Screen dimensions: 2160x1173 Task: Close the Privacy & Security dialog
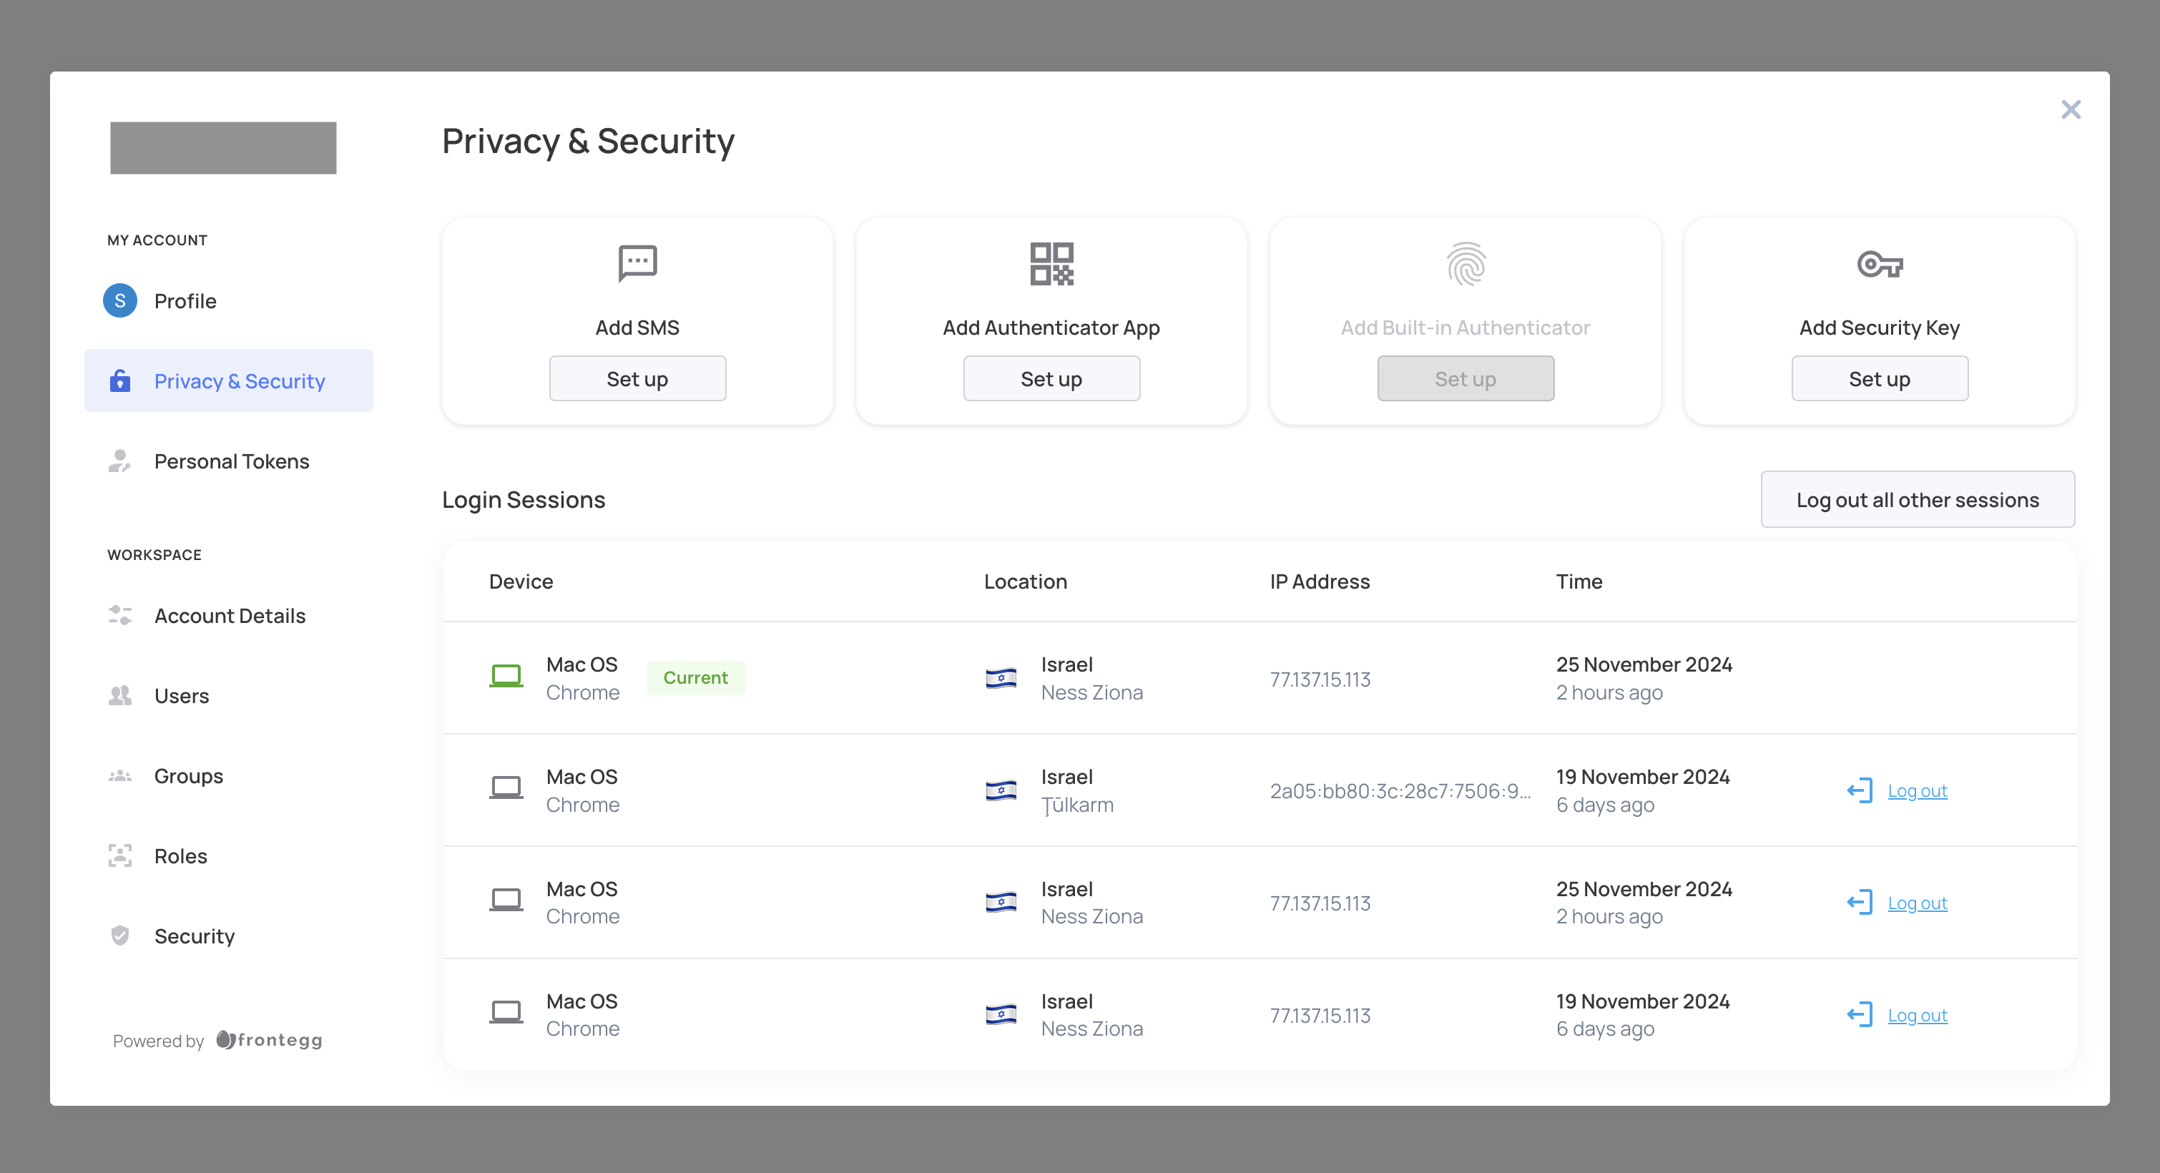(2071, 110)
